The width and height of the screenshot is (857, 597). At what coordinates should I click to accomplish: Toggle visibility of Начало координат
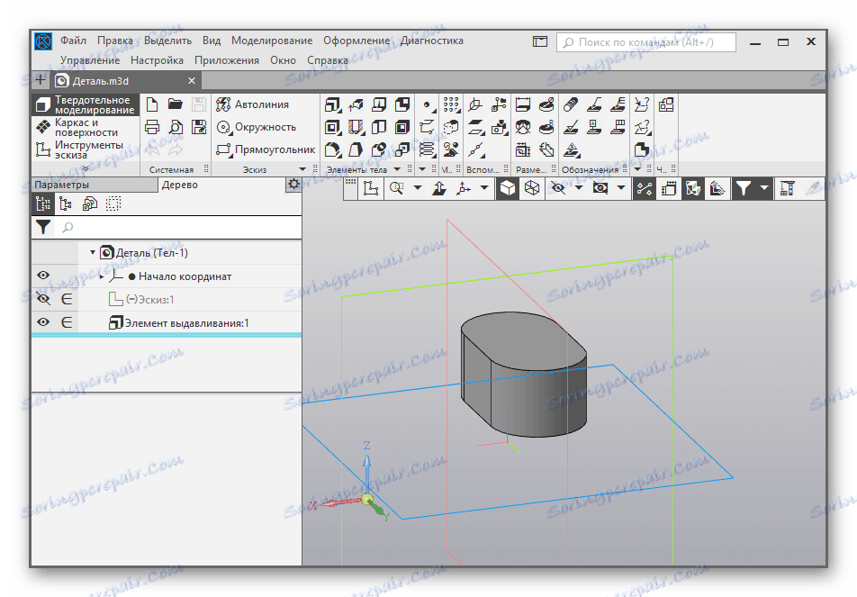click(x=42, y=276)
